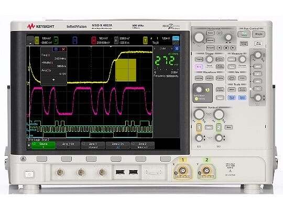Push the Auto Scale key
The height and width of the screenshot is (211, 283).
(258, 44)
